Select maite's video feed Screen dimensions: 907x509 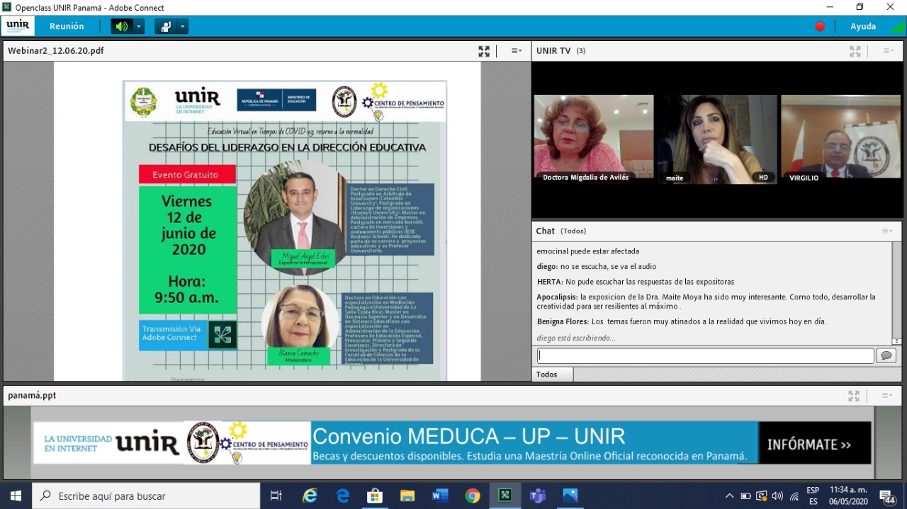point(717,139)
